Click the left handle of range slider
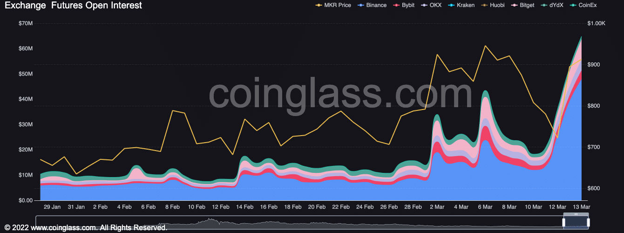This screenshot has height=233, width=624. tap(564, 222)
